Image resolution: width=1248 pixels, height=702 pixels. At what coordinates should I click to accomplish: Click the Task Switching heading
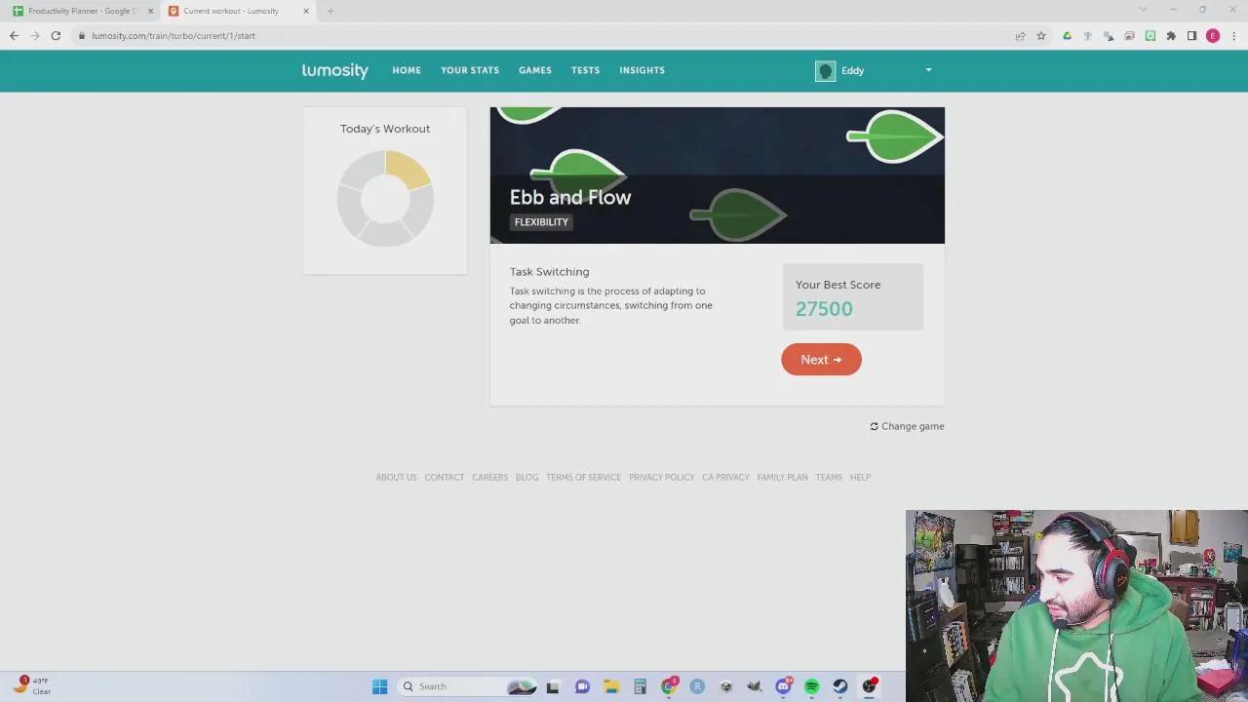(x=549, y=272)
